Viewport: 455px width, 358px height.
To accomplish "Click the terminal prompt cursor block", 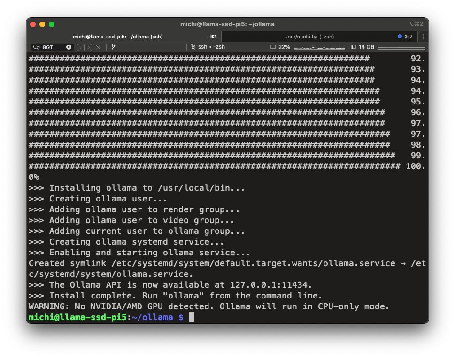I will pos(191,317).
